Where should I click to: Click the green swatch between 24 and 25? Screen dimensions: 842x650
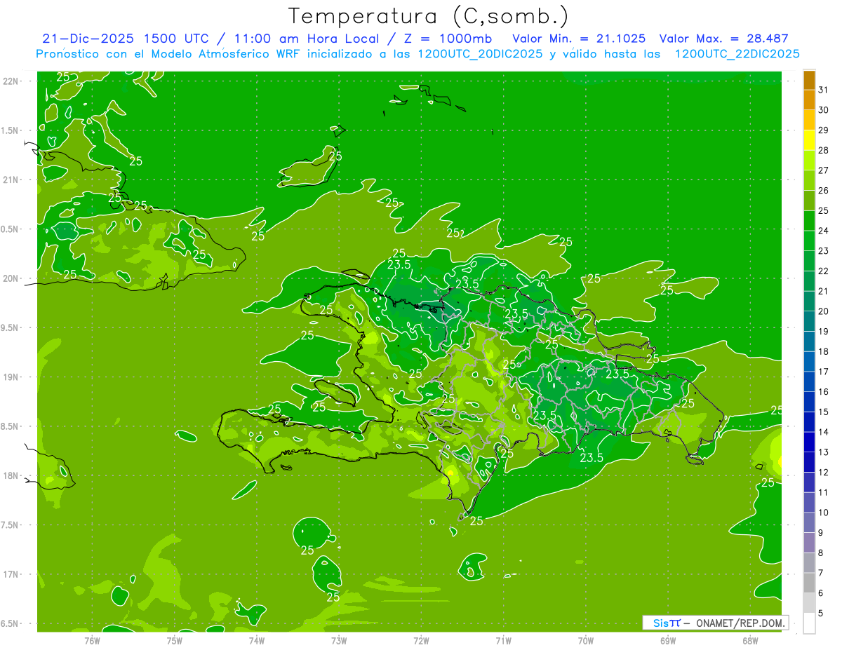[809, 221]
